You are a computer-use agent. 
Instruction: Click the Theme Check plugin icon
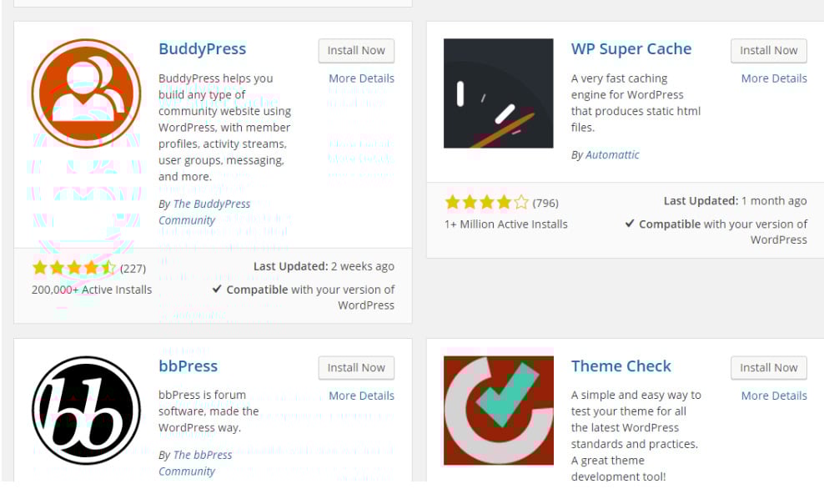coord(498,410)
